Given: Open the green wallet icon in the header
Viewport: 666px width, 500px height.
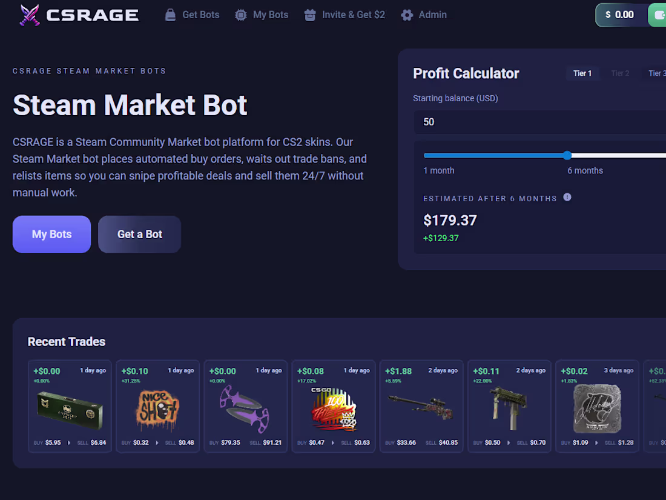Looking at the screenshot, I should (x=659, y=15).
